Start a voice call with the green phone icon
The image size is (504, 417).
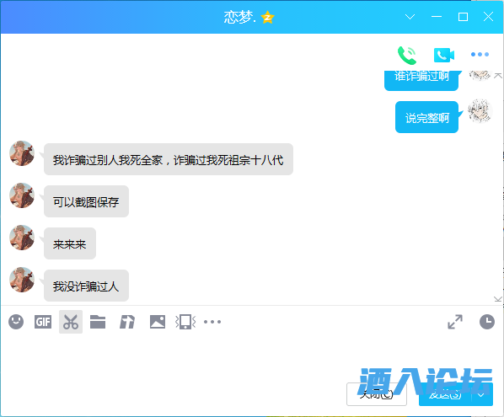click(x=407, y=56)
